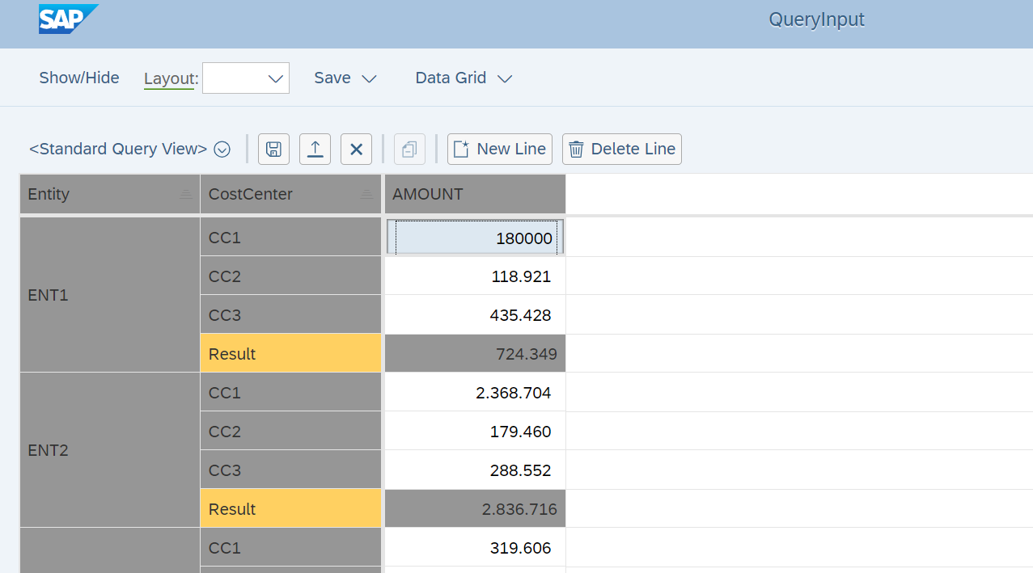Screen dimensions: 1033x573
Task: Click the CostCenter column menu icon
Action: pyautogui.click(x=366, y=195)
